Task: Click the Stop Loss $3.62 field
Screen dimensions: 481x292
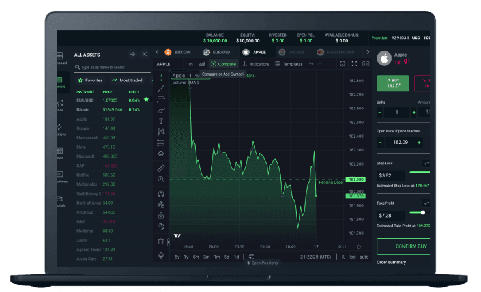Action: (x=391, y=175)
